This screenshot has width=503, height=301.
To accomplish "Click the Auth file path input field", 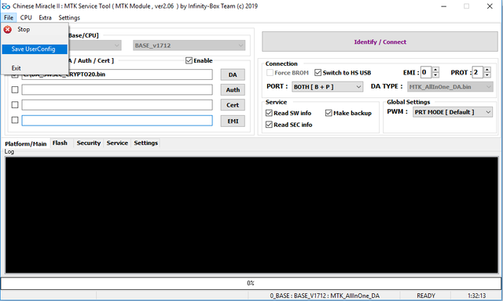I will [x=117, y=89].
